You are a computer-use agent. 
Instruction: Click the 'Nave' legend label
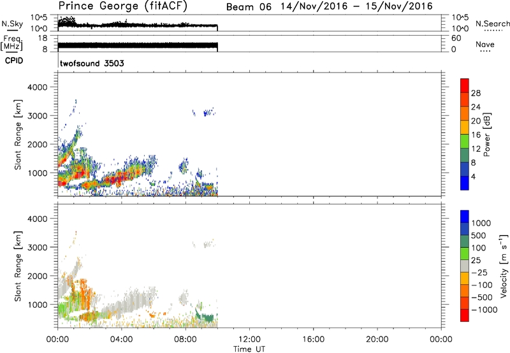(x=485, y=45)
